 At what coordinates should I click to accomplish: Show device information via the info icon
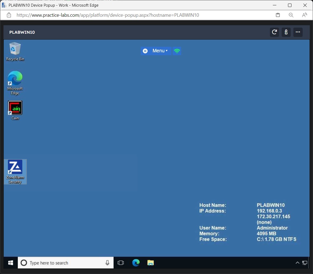coord(286,32)
